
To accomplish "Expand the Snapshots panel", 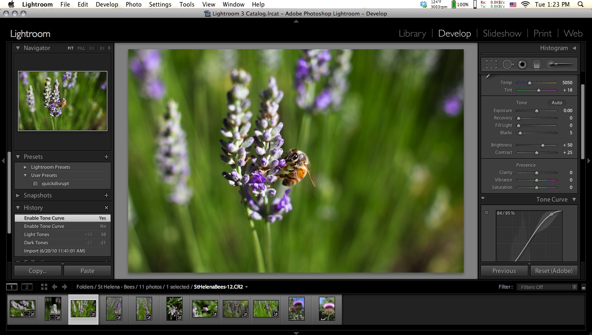I will pos(18,195).
